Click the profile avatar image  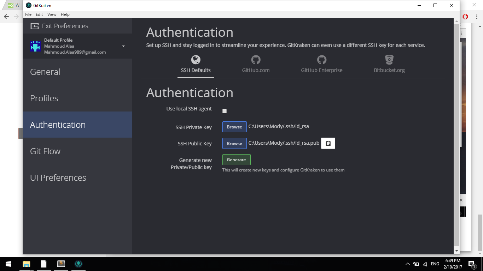pos(35,46)
